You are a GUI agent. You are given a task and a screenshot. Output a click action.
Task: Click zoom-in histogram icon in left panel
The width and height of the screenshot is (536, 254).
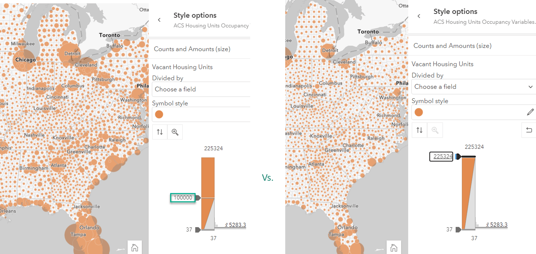tap(175, 132)
